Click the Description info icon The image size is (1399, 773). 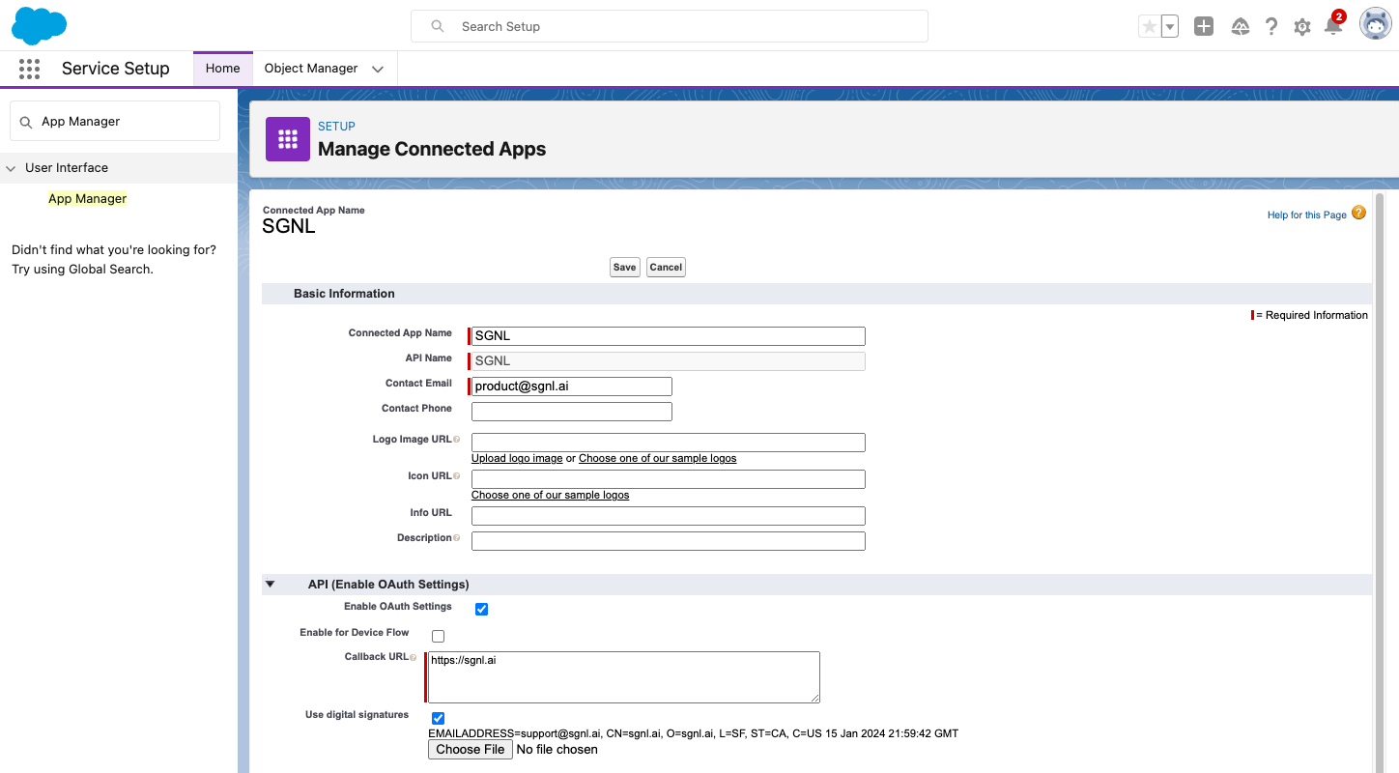[x=456, y=538]
